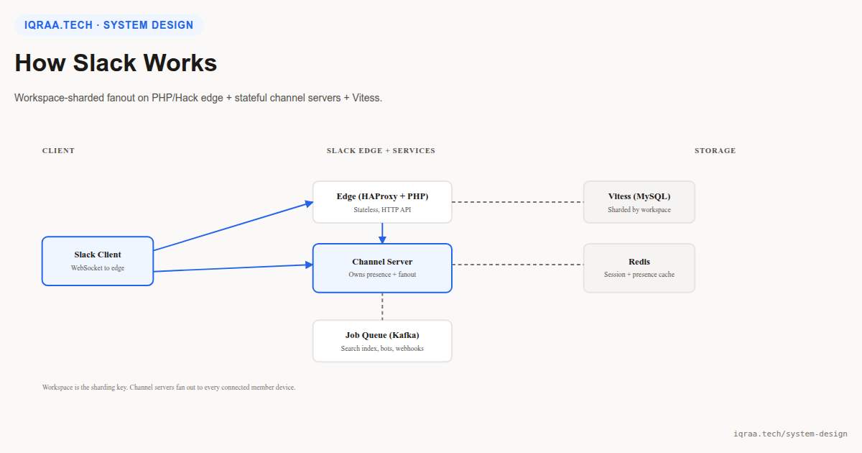Select the Vitess (MySQL) storage node
862x453 pixels.
click(639, 202)
